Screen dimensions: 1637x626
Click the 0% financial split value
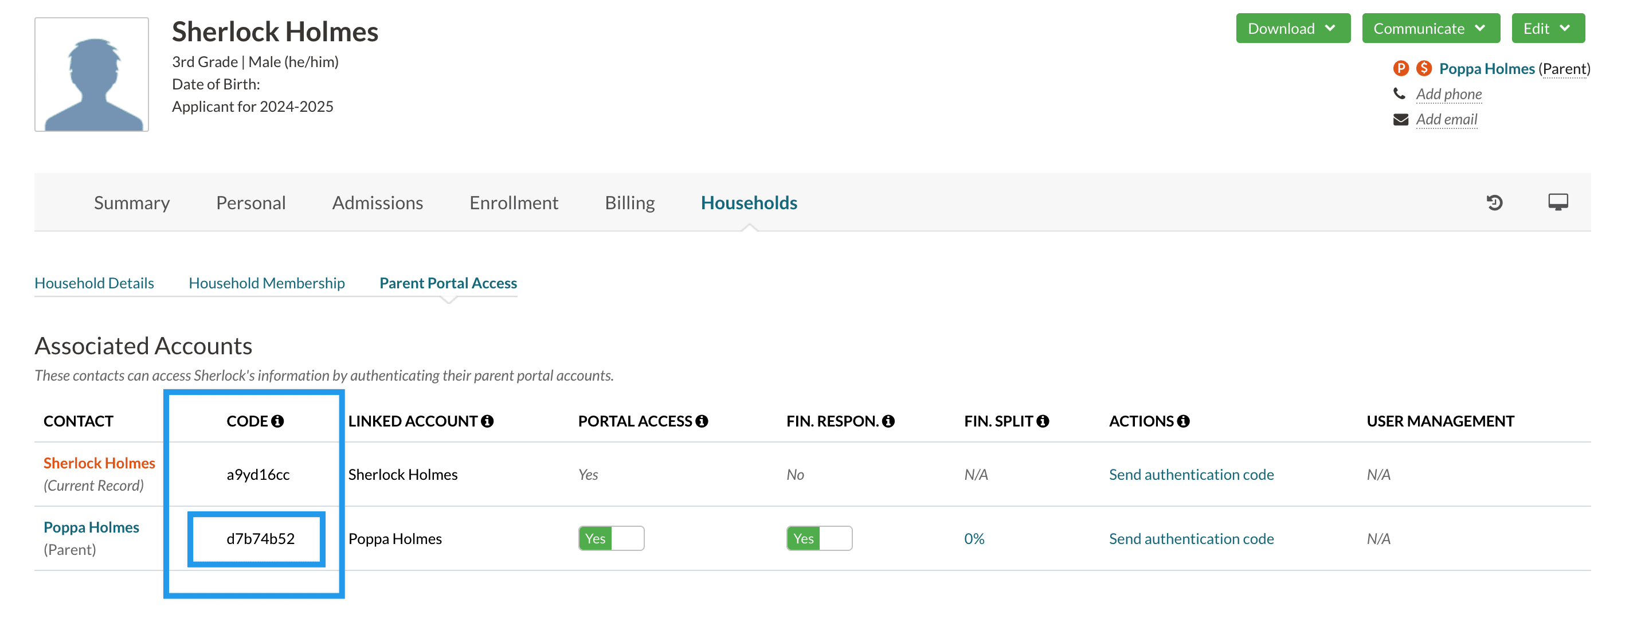974,539
